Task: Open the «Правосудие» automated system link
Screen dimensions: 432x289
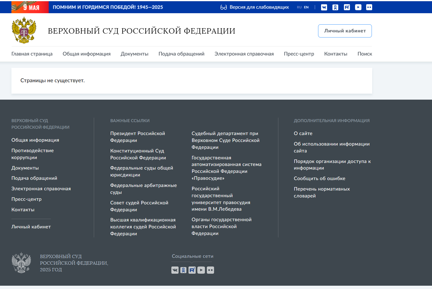Action: click(x=227, y=168)
